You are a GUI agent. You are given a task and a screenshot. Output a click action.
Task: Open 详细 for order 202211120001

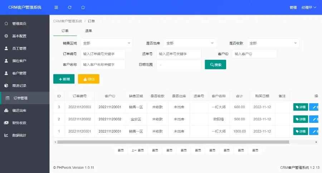coord(301,131)
